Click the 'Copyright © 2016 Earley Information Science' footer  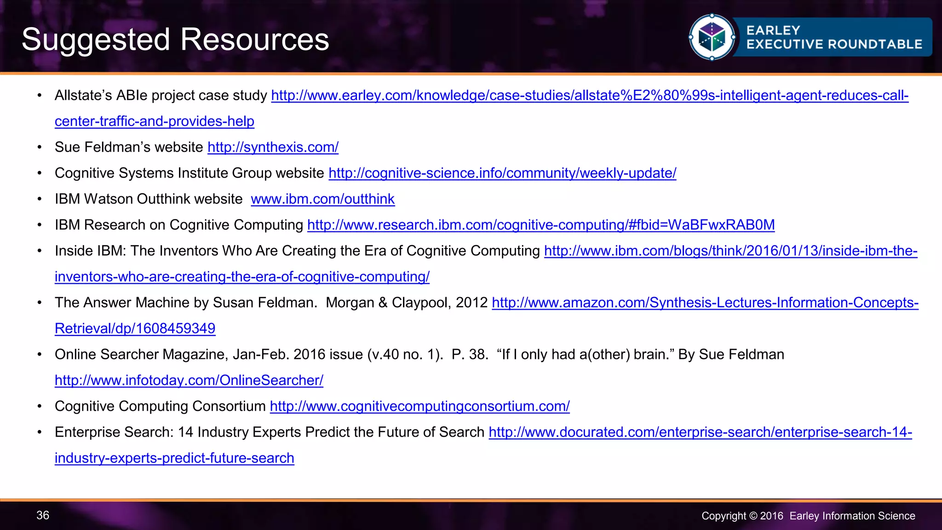tap(808, 516)
